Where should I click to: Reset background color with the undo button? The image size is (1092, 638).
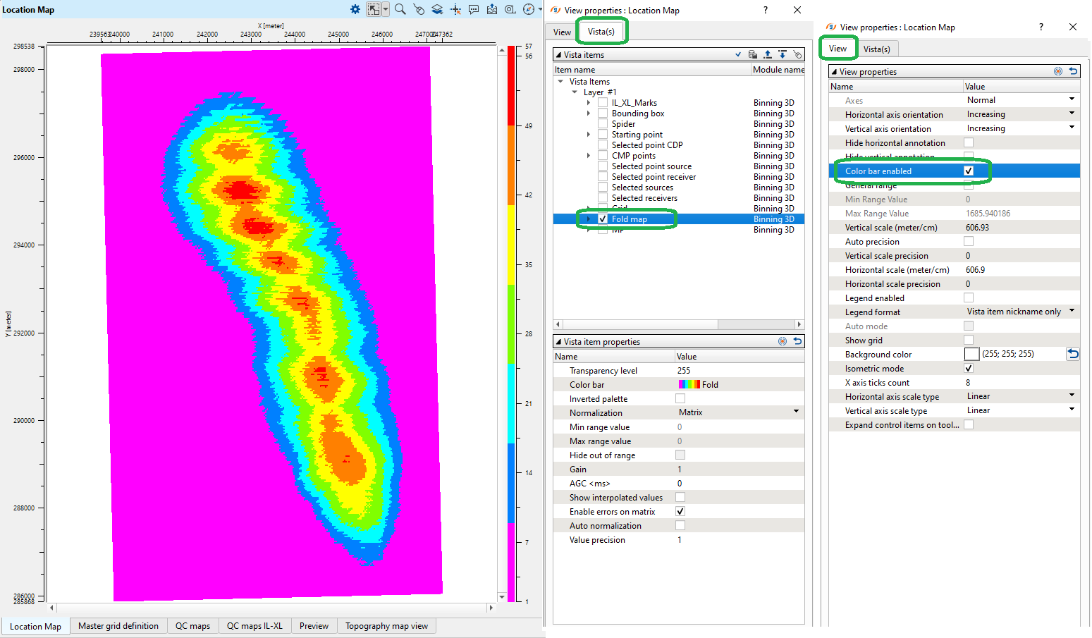coord(1072,354)
